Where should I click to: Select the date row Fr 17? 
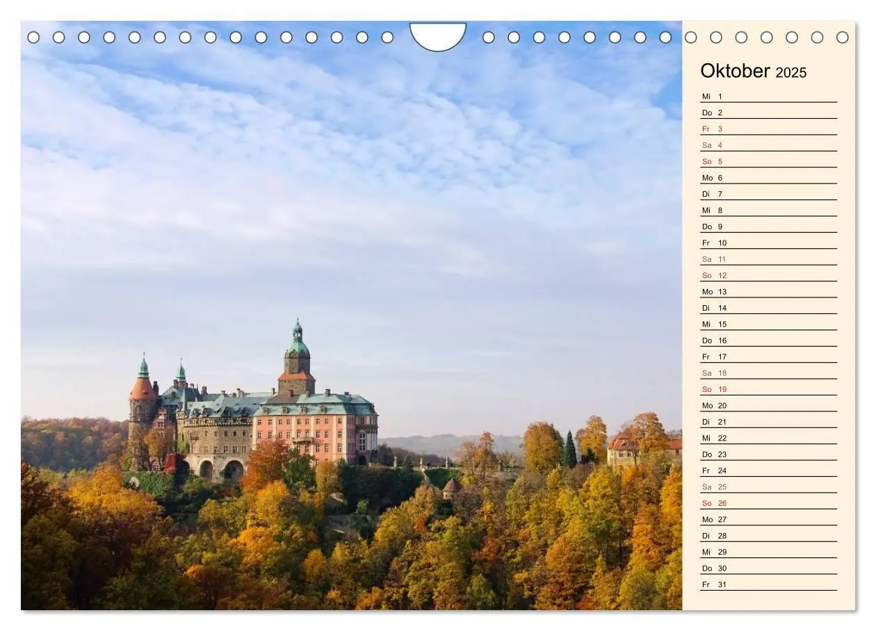point(768,357)
